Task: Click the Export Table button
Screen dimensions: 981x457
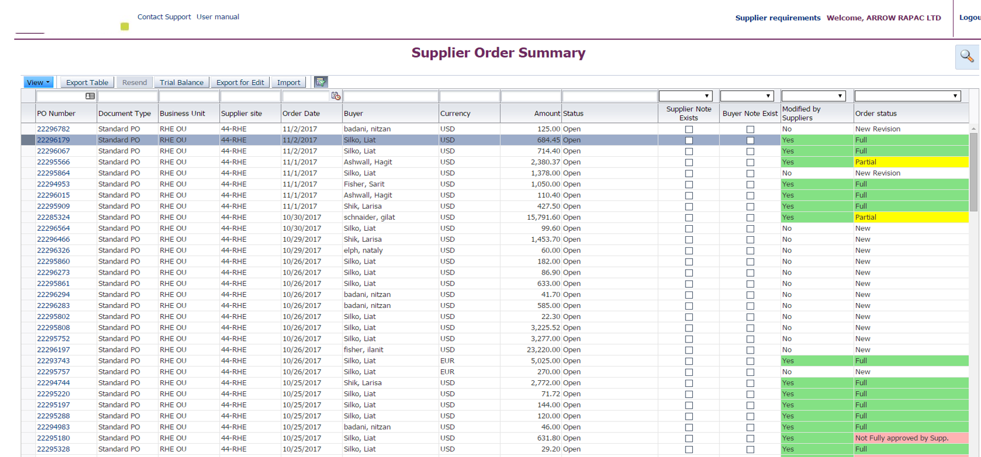Action: click(87, 82)
